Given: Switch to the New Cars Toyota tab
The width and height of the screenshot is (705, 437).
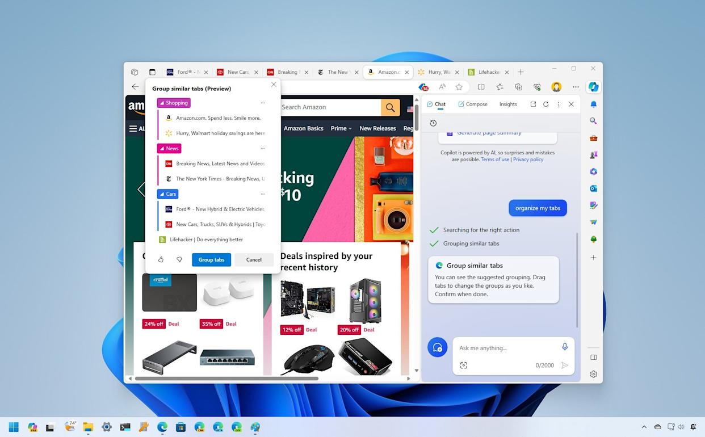Looking at the screenshot, I should pos(237,72).
